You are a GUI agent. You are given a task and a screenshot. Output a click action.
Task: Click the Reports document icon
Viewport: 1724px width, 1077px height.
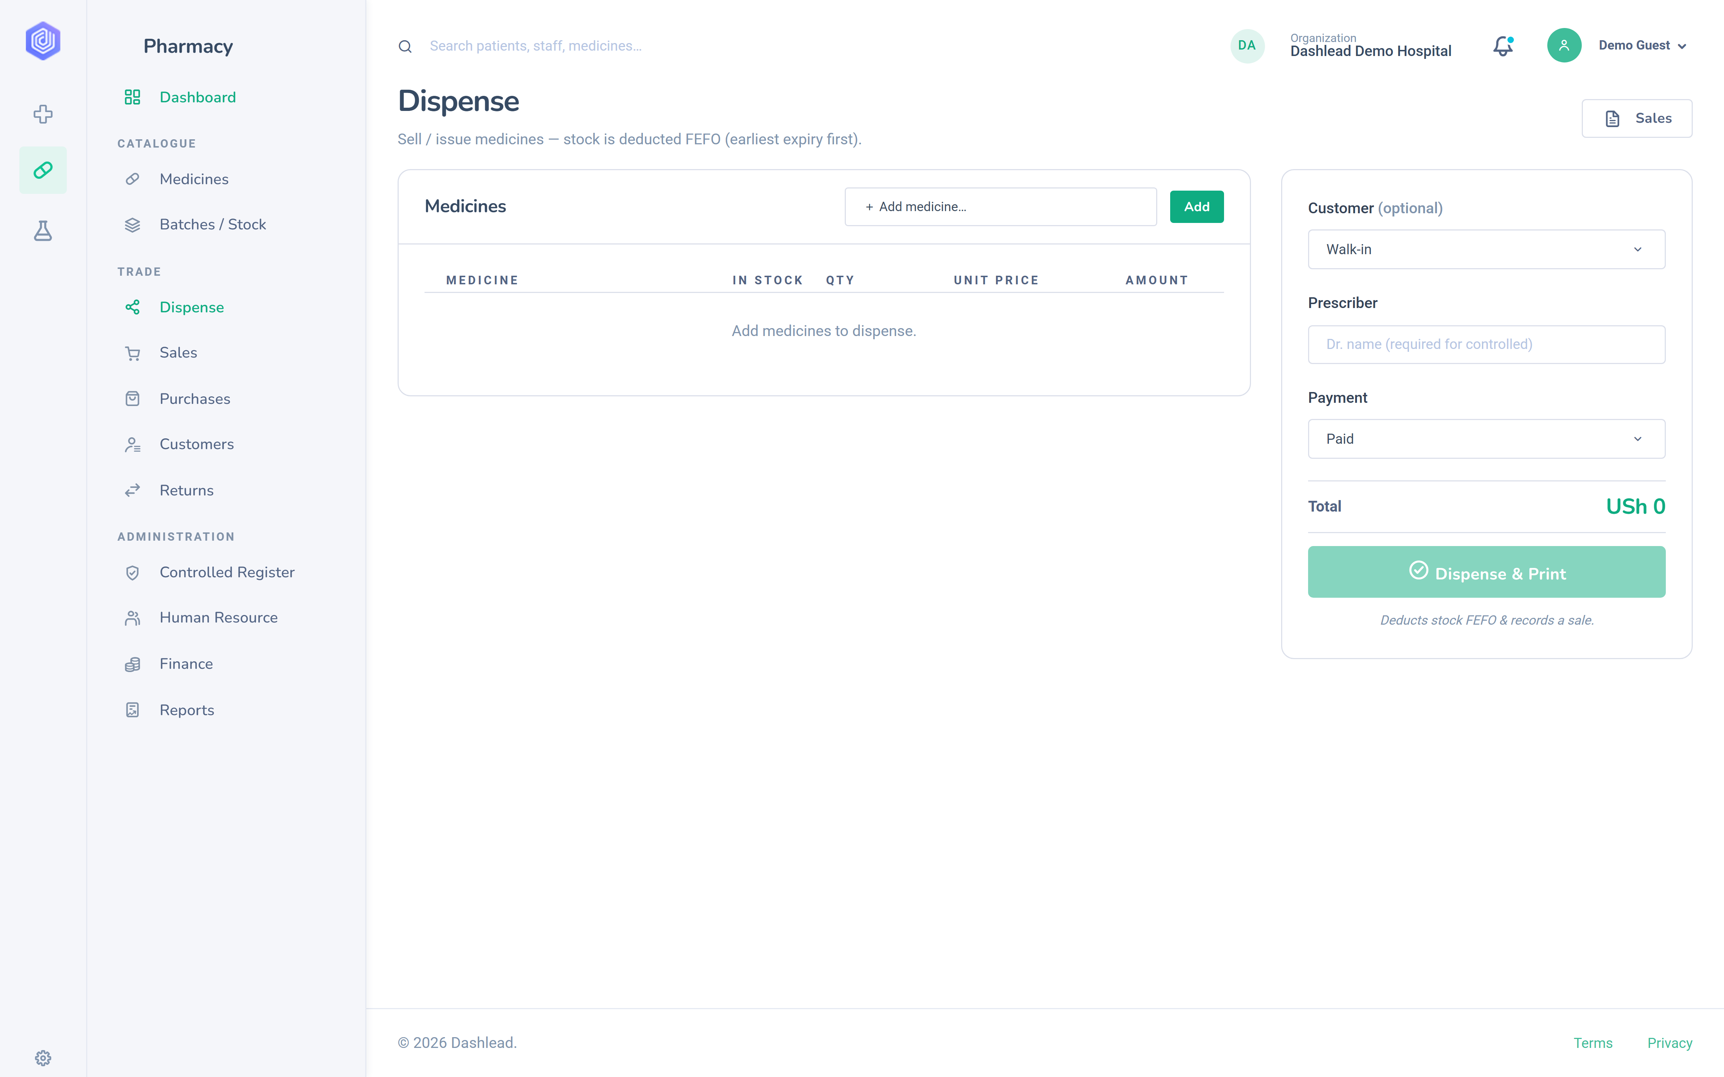click(133, 710)
